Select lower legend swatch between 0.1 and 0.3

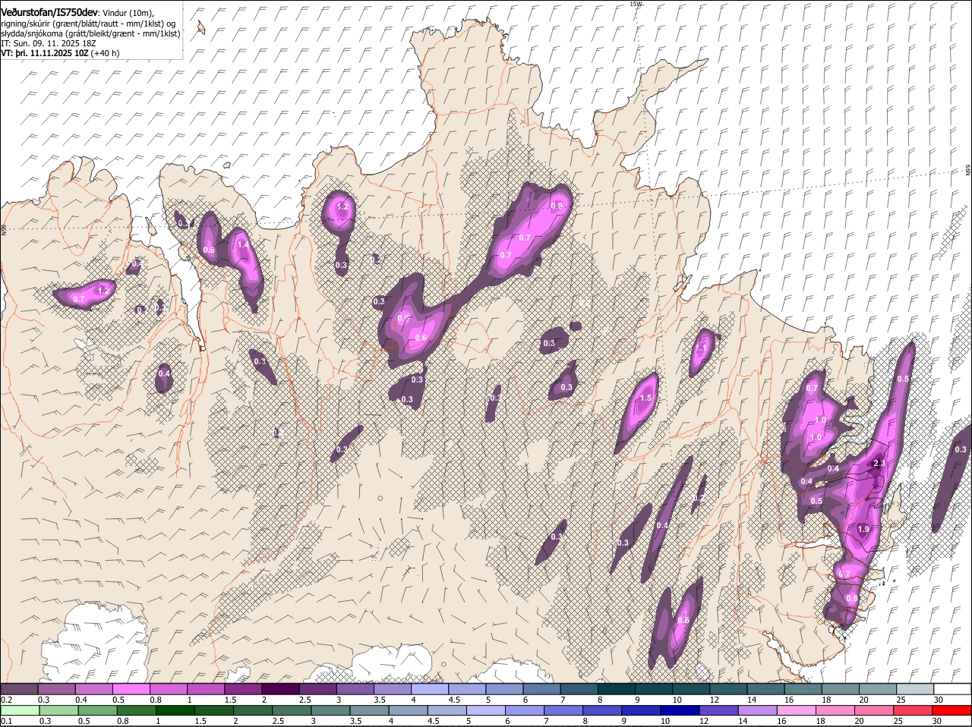(x=20, y=711)
